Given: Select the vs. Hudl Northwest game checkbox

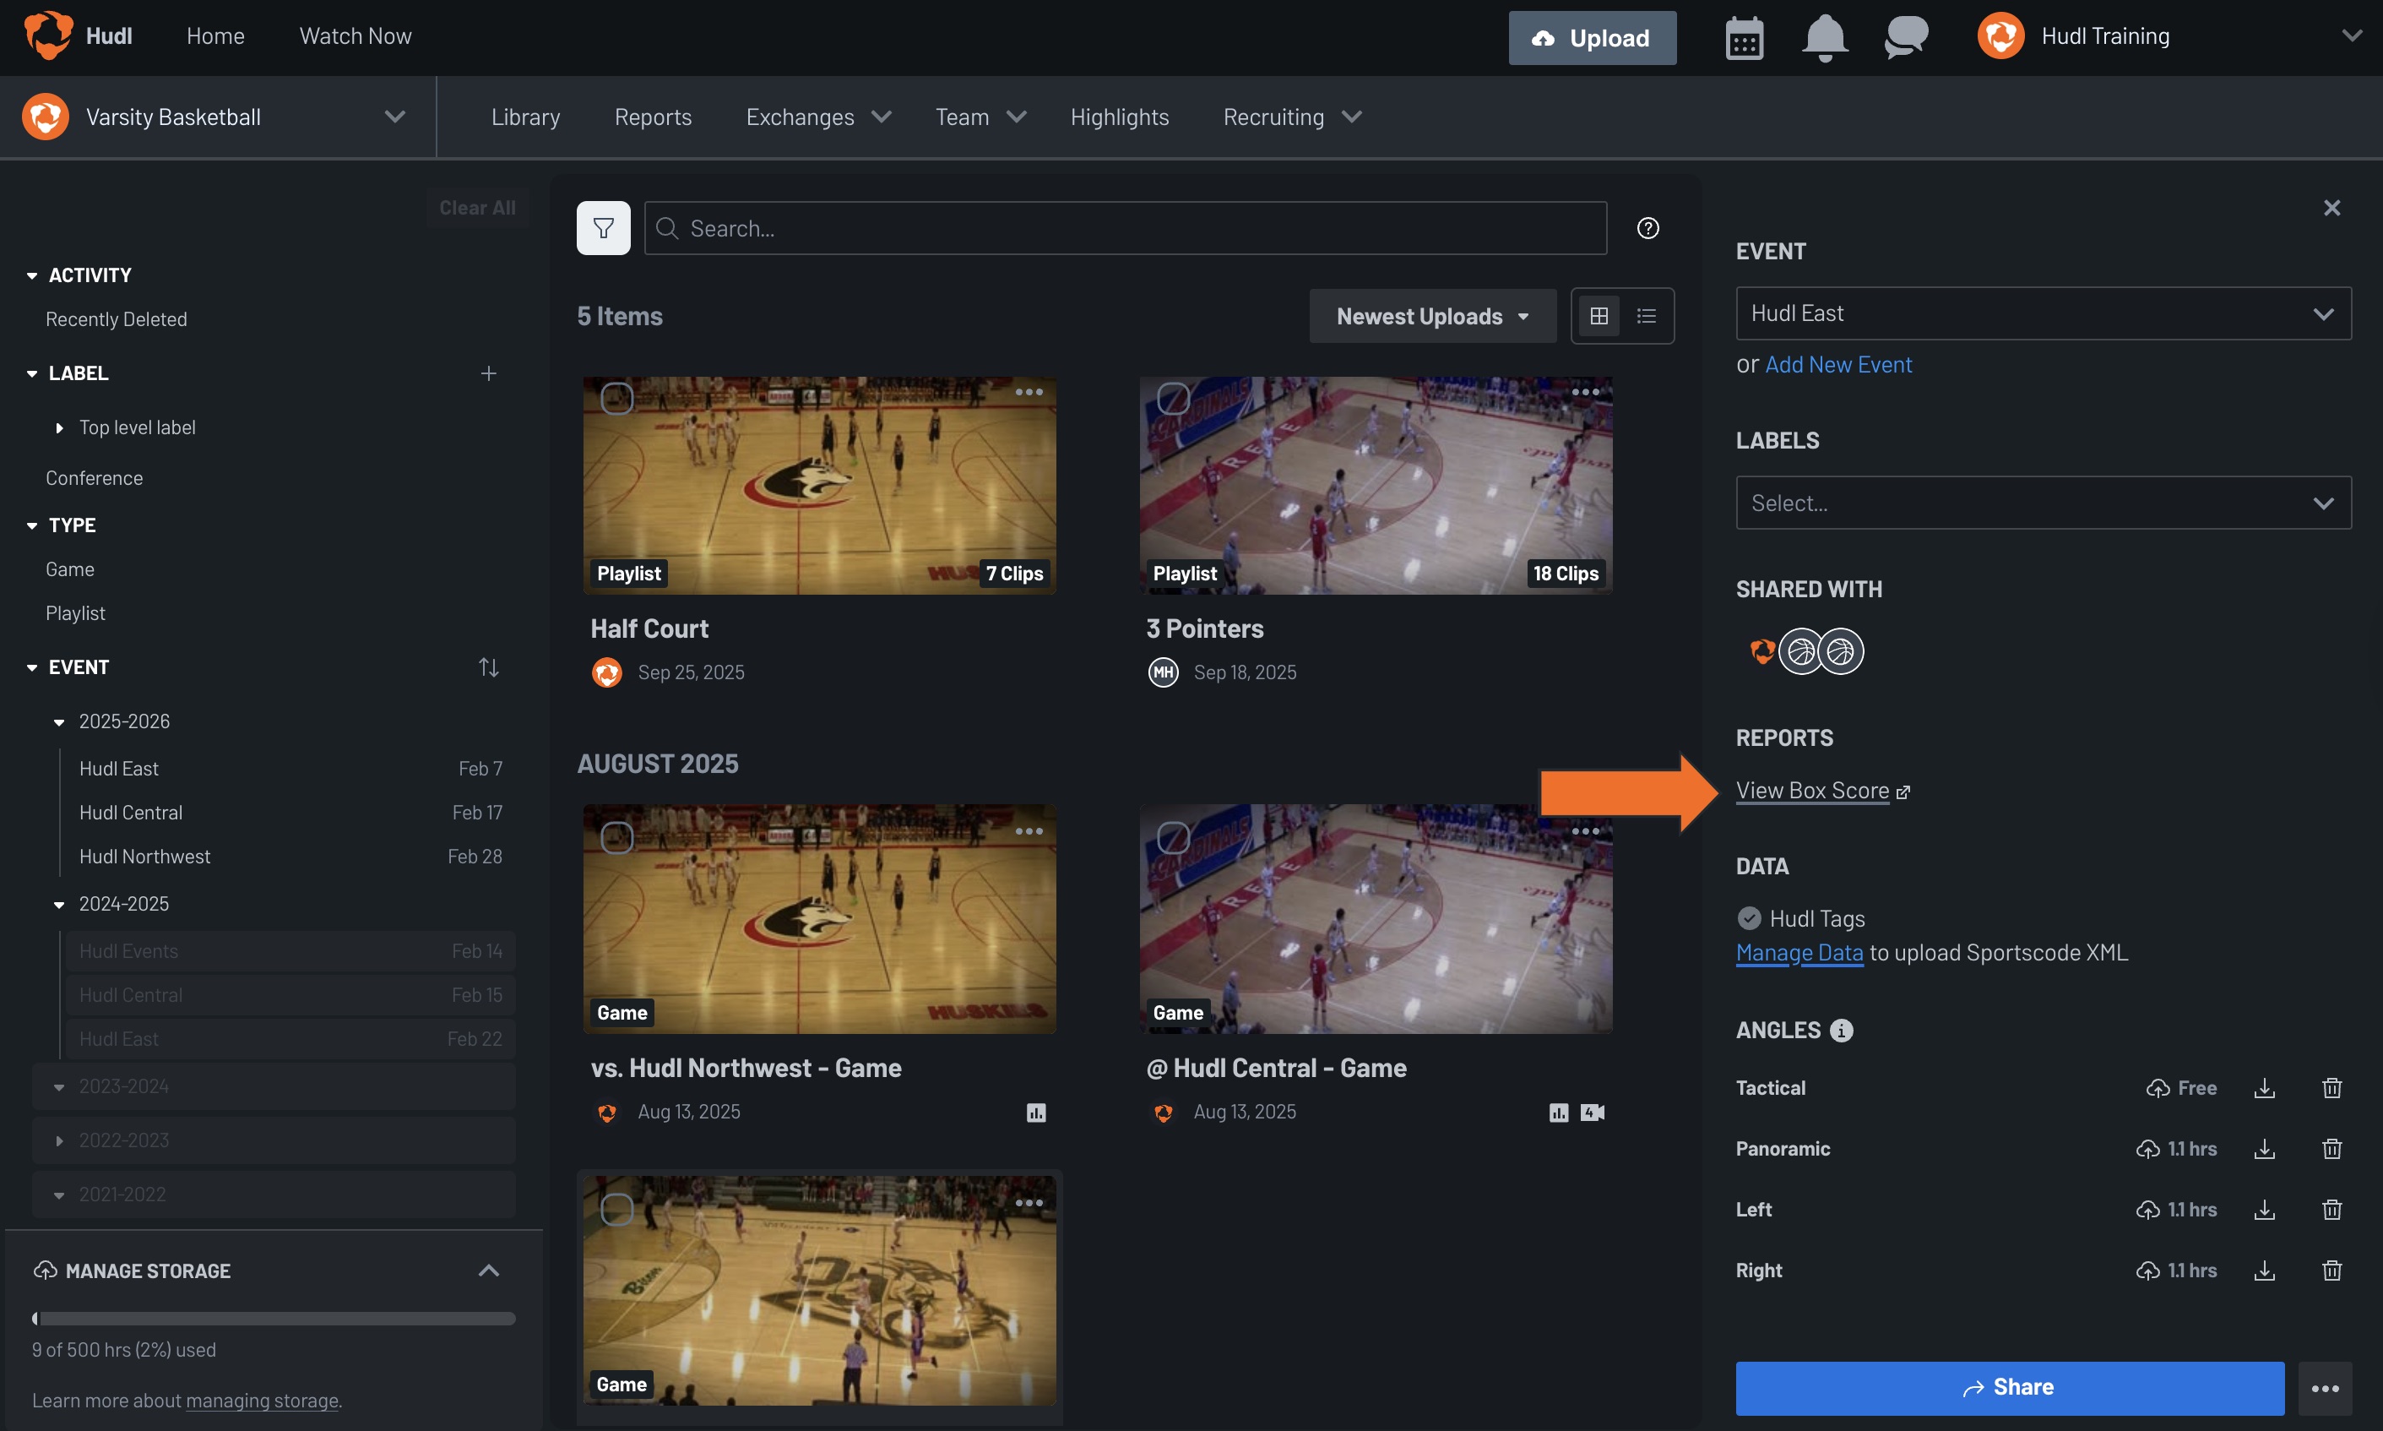Looking at the screenshot, I should pyautogui.click(x=617, y=837).
